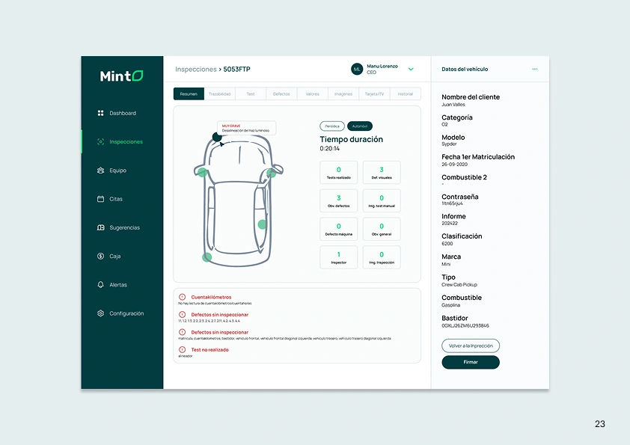Go to Dashboard in the sidebar

coord(123,113)
